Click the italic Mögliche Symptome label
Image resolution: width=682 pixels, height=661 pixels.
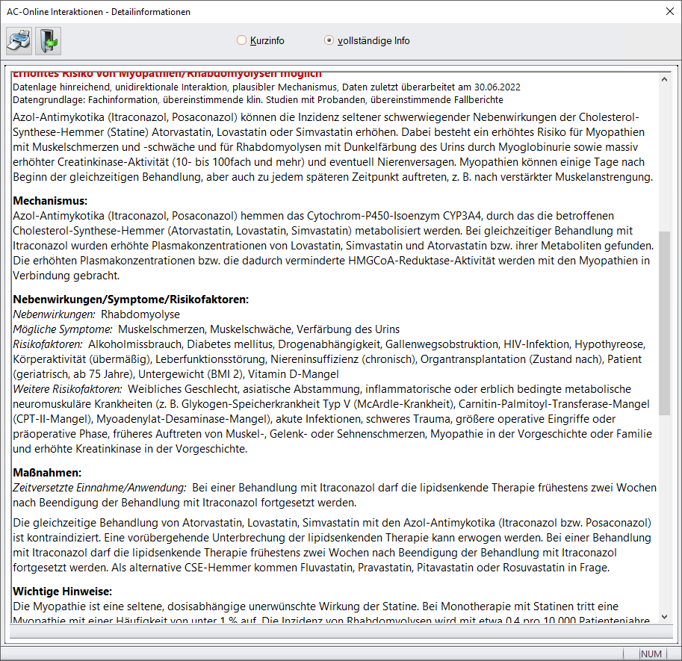tap(63, 329)
